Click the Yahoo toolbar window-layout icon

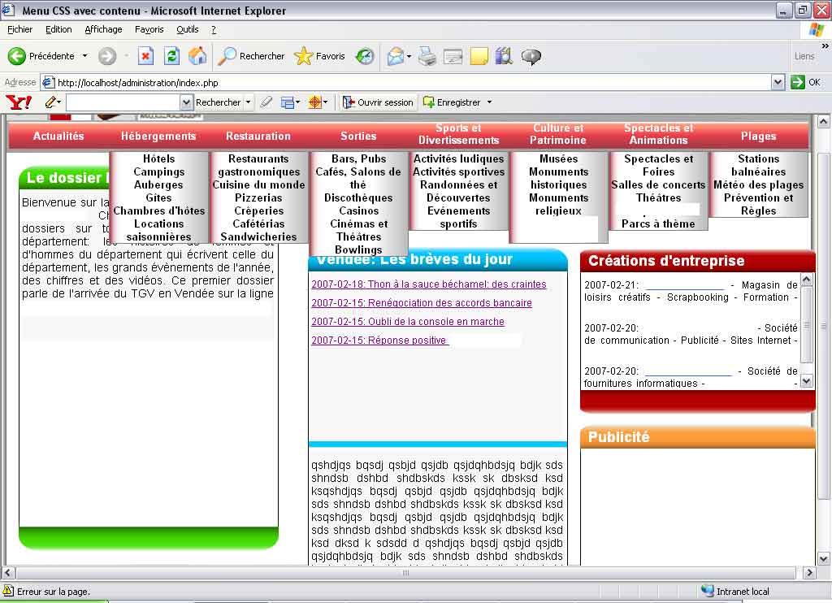click(287, 102)
